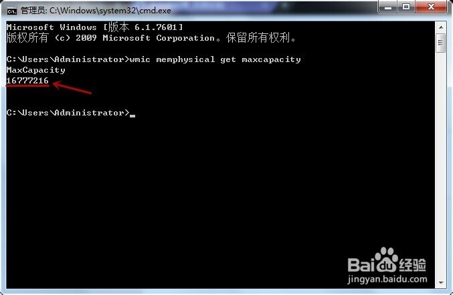Click the vertical scrollbar thumb
453x295 pixels.
[x=440, y=43]
